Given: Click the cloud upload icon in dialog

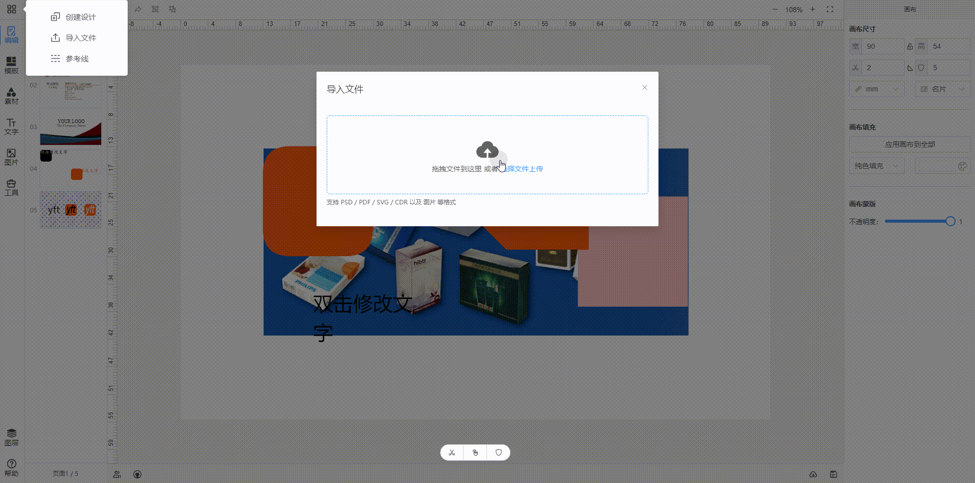Looking at the screenshot, I should (488, 150).
